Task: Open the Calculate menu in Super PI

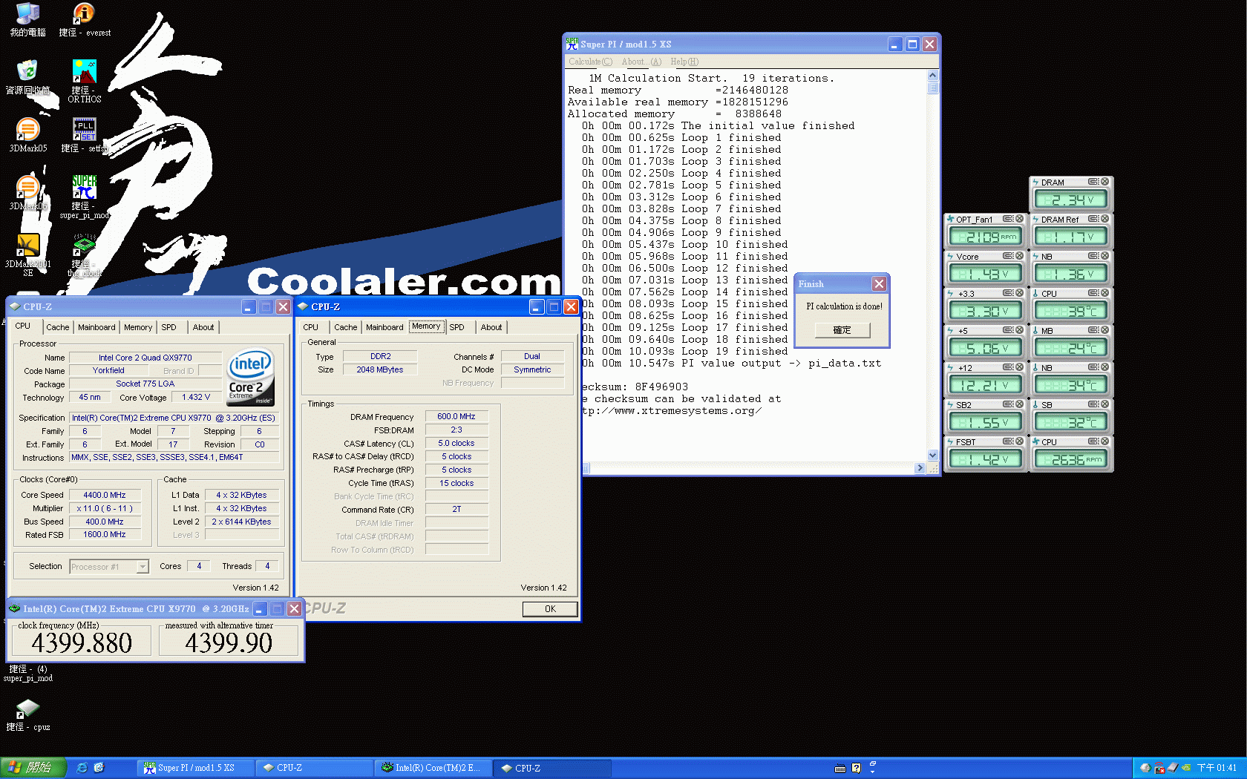Action: pyautogui.click(x=590, y=62)
